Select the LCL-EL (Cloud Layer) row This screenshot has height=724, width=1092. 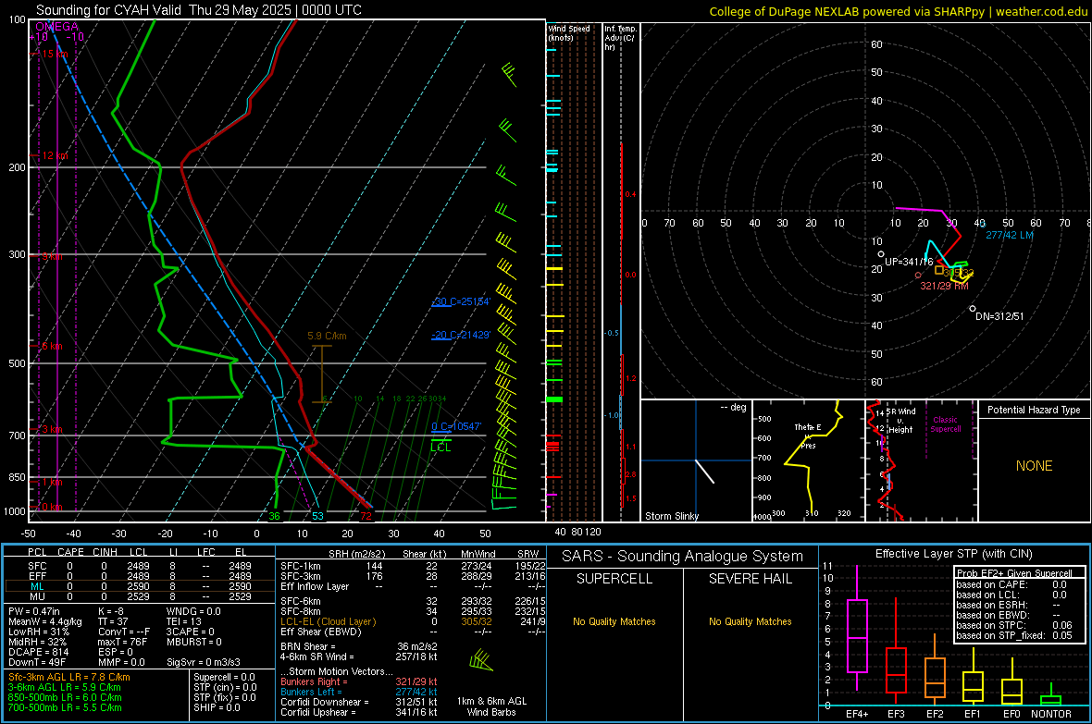pyautogui.click(x=413, y=621)
